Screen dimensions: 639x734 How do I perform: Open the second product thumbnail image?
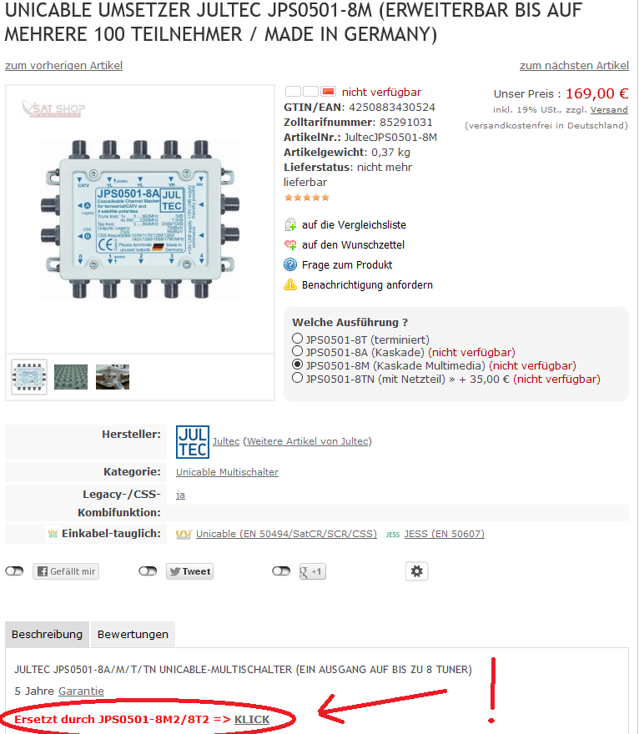(71, 377)
